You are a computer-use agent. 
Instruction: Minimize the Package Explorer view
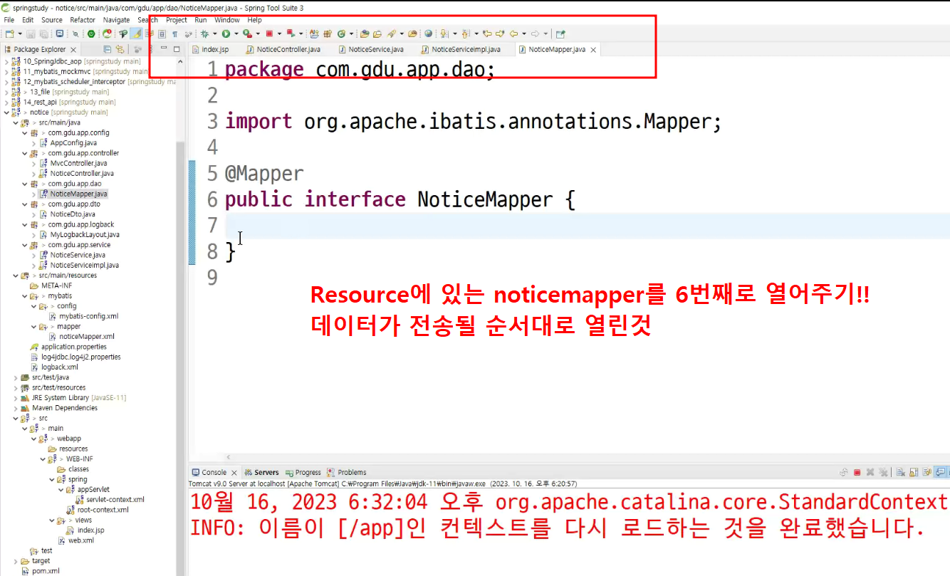pos(164,48)
